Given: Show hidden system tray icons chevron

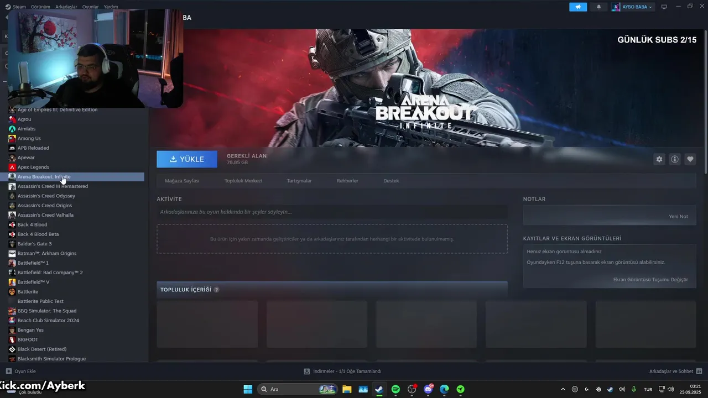Looking at the screenshot, I should [x=563, y=389].
